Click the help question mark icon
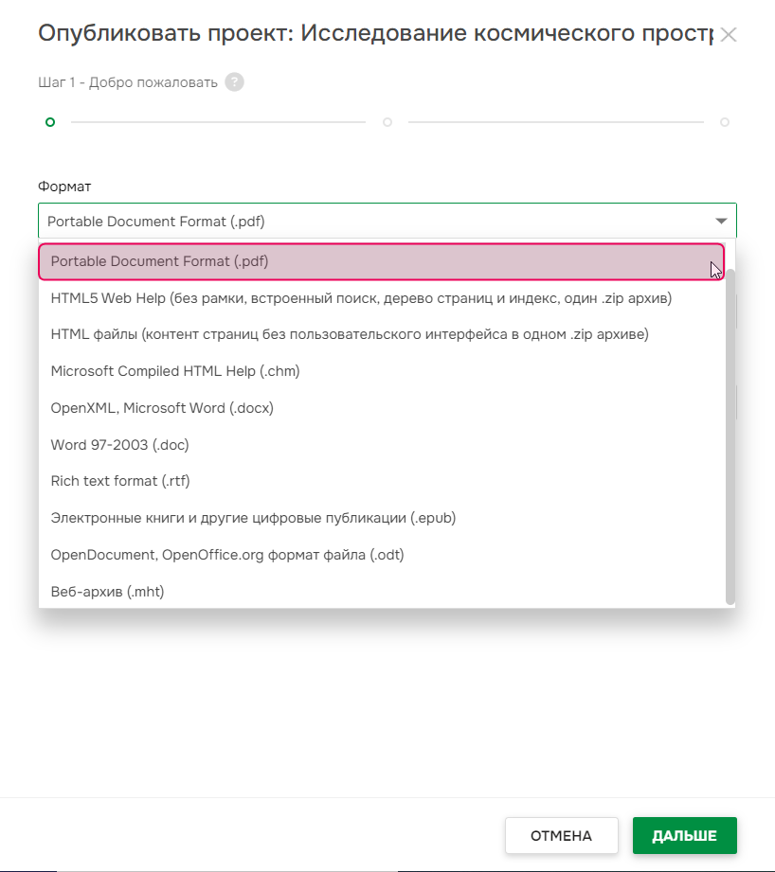 coord(235,82)
